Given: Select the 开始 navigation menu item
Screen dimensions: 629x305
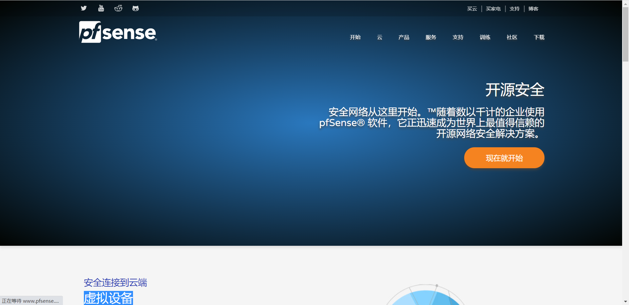Looking at the screenshot, I should [355, 37].
